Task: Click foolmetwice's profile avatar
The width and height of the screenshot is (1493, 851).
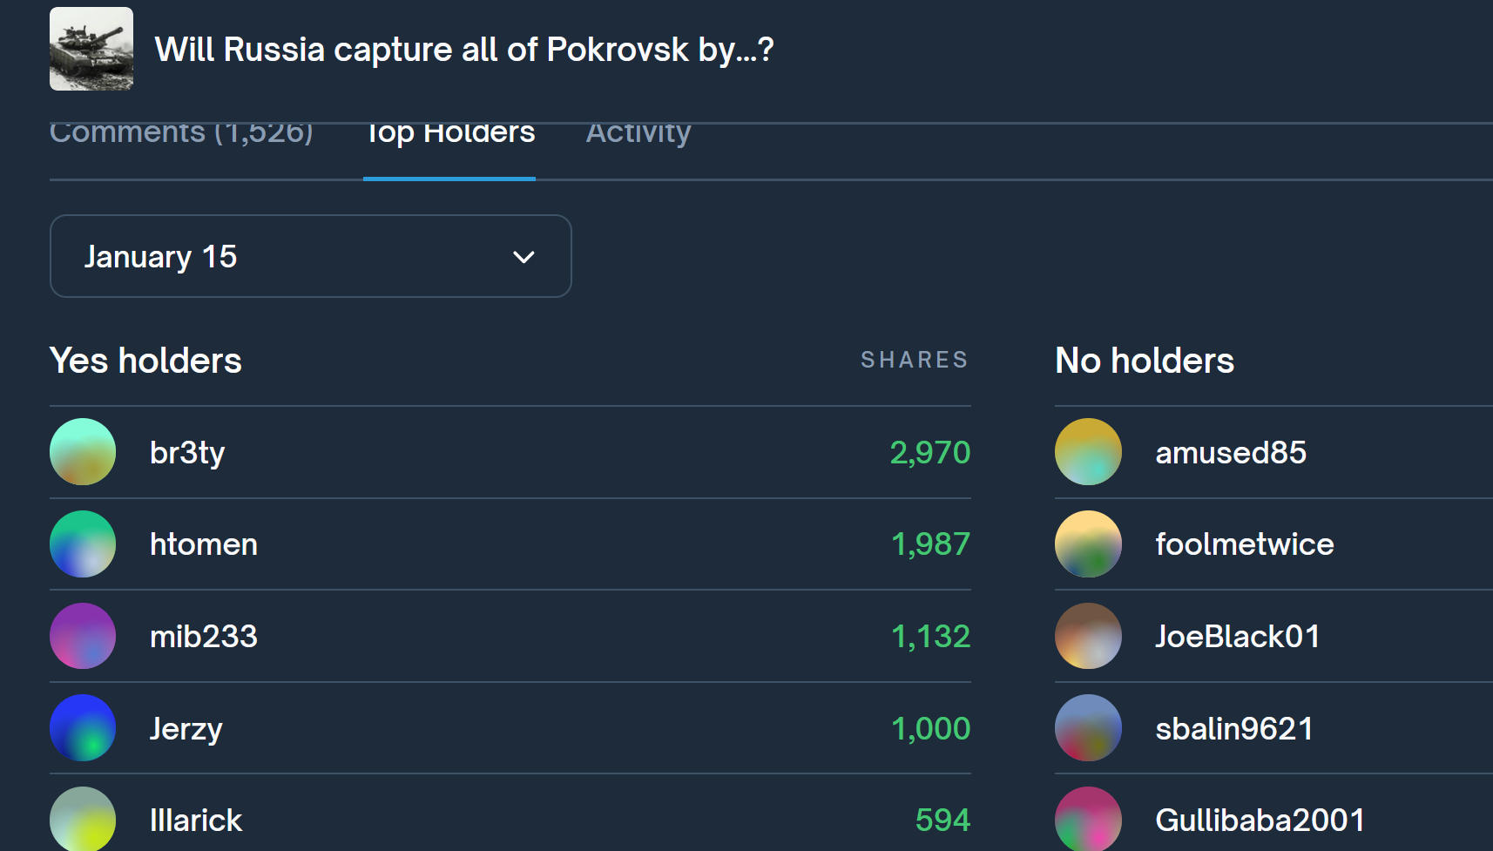Action: coord(1088,544)
